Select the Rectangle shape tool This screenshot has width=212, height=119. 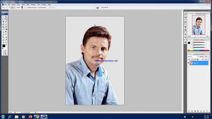[6, 37]
